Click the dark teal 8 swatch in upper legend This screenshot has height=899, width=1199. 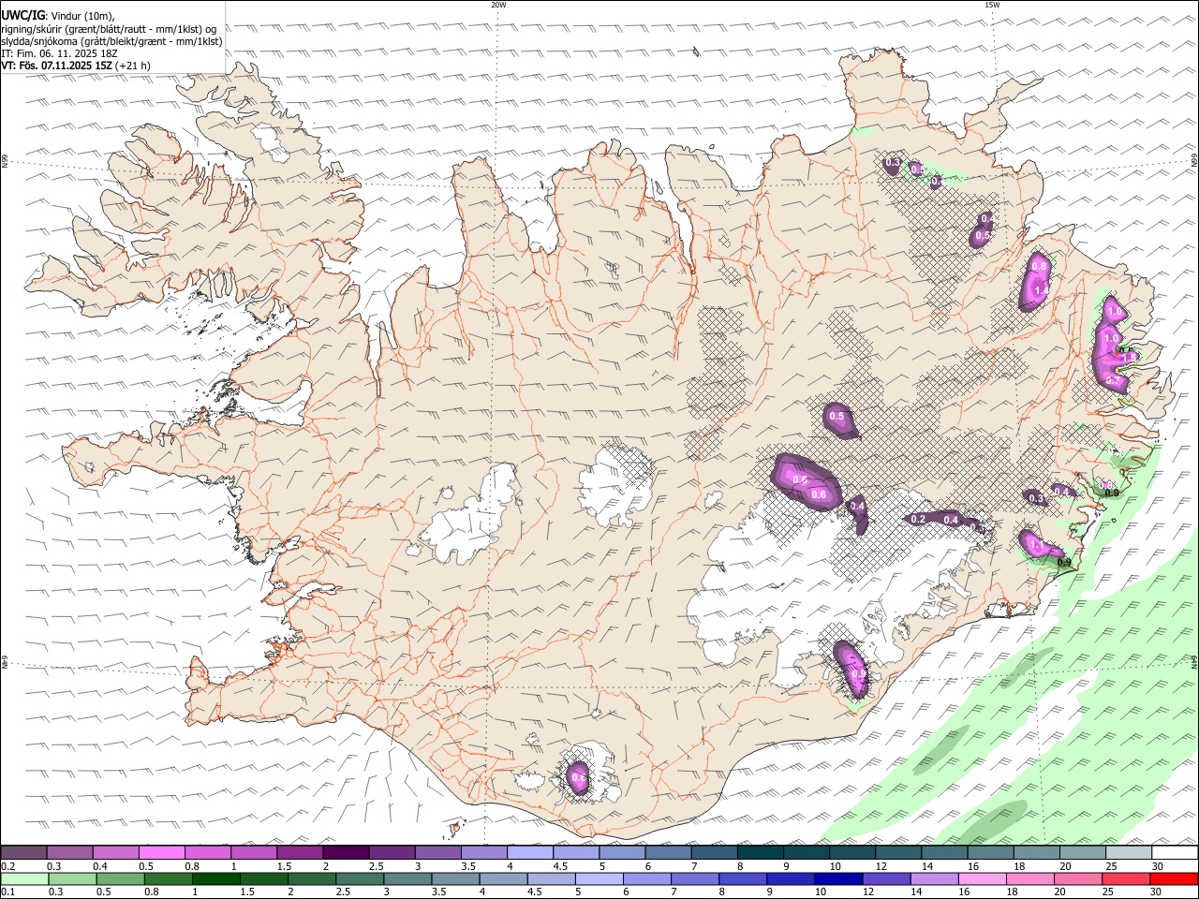760,852
